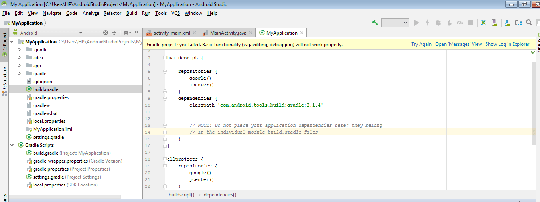Fold the allprojects block at line 18
Viewport: 540px width, 202px height.
coord(164,159)
